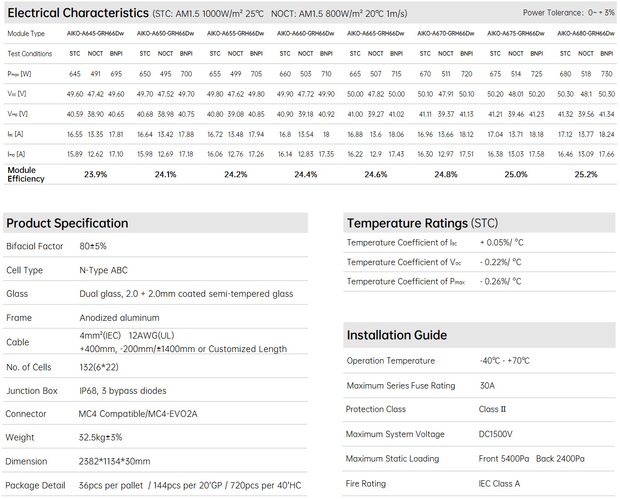Click the 'Installation Guide' heading
The height and width of the screenshot is (499, 620).
(x=397, y=335)
